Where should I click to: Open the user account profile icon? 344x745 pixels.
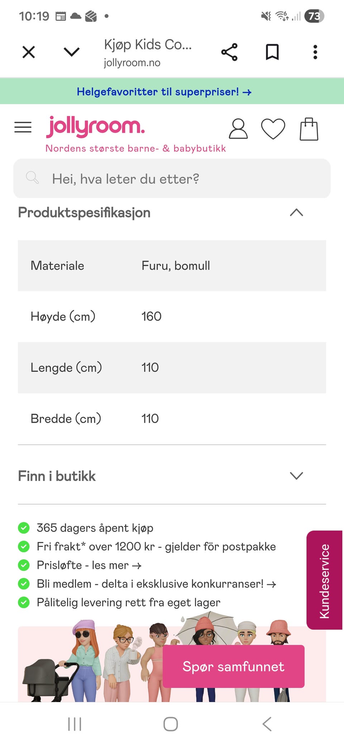tap(238, 129)
